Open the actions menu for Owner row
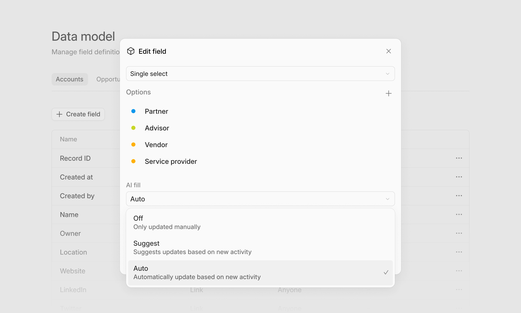Image resolution: width=521 pixels, height=313 pixels. click(459, 233)
